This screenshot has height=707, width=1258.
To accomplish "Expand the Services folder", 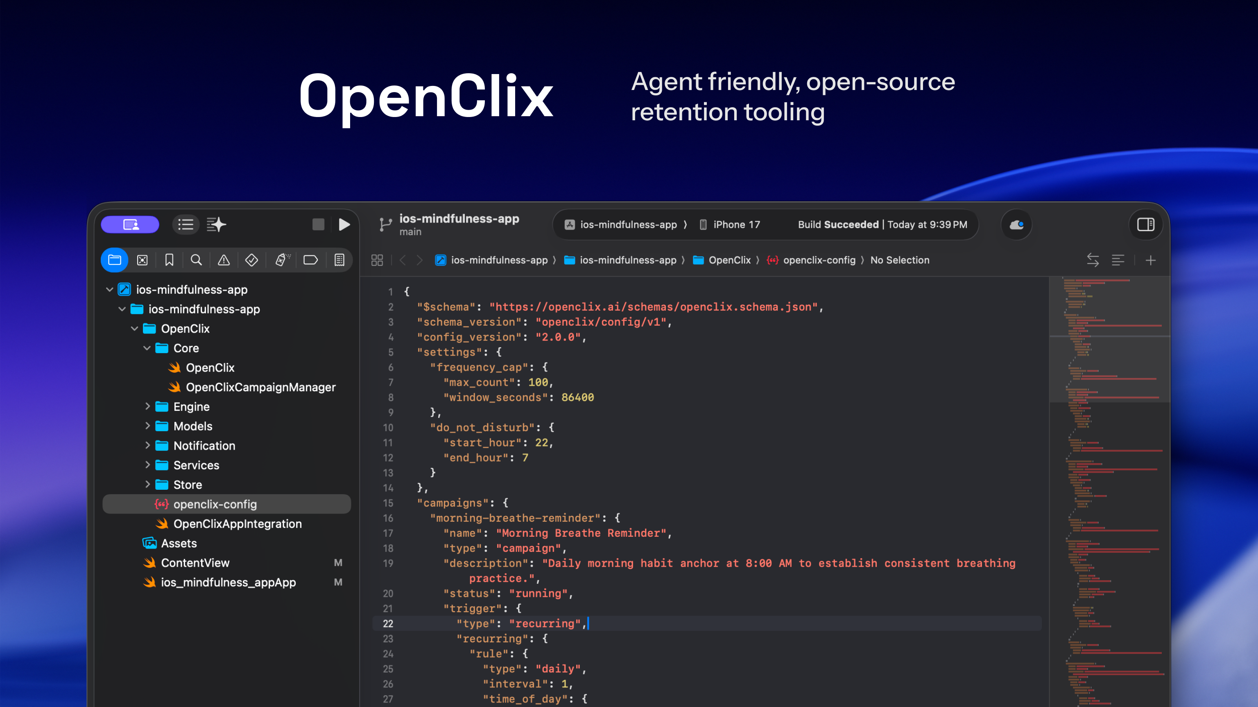I will (x=148, y=464).
